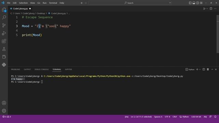Select Desktop in the breadcrumb path
The height and width of the screenshot is (123, 219).
[x=41, y=13]
